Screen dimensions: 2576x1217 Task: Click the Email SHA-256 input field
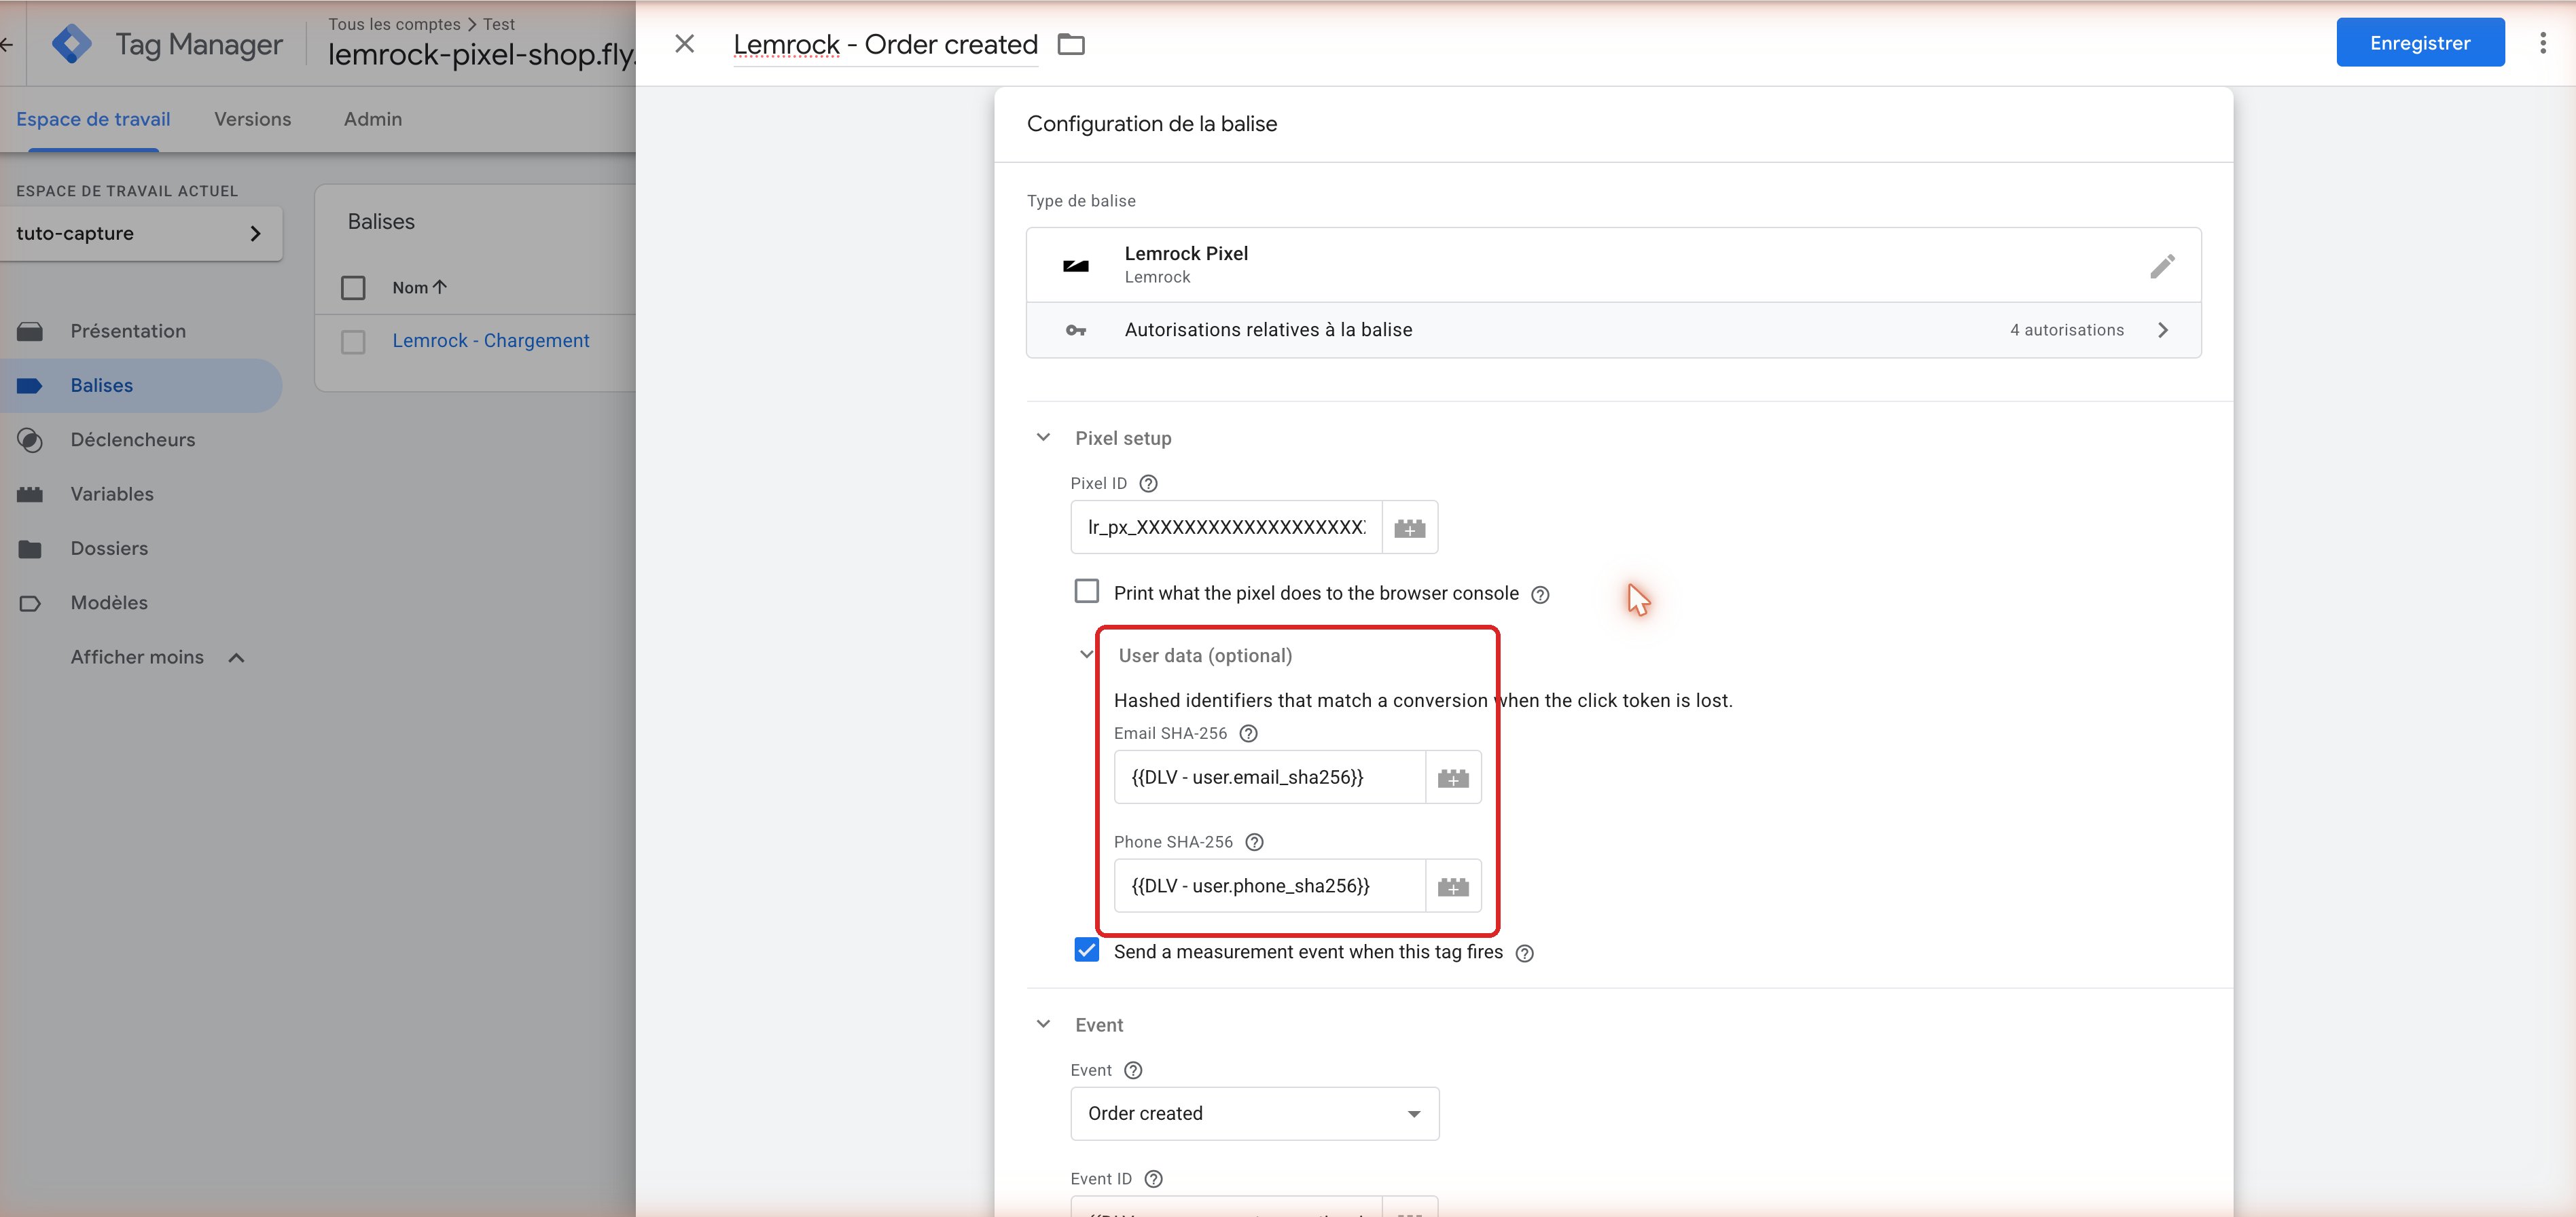pyautogui.click(x=1269, y=777)
